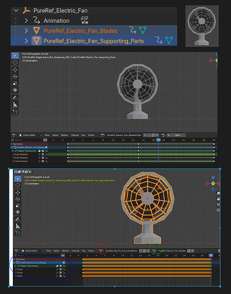Viewport: 231px width, 294px height.
Task: Click the NLA icon beside Animation in outliner
Action: pyautogui.click(x=85, y=20)
